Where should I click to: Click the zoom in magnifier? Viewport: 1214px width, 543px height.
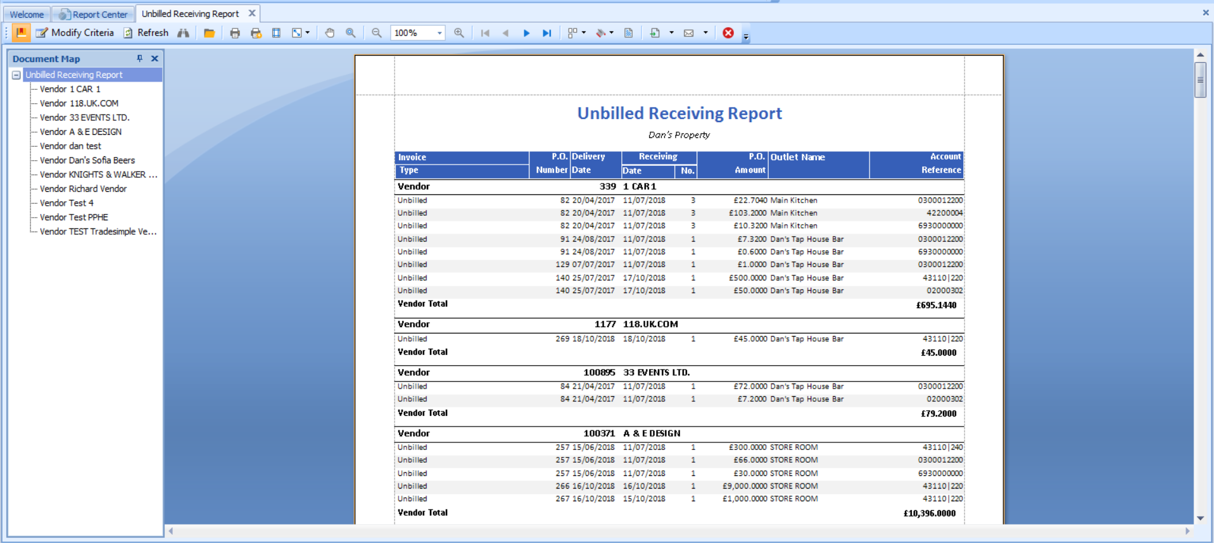pyautogui.click(x=459, y=33)
